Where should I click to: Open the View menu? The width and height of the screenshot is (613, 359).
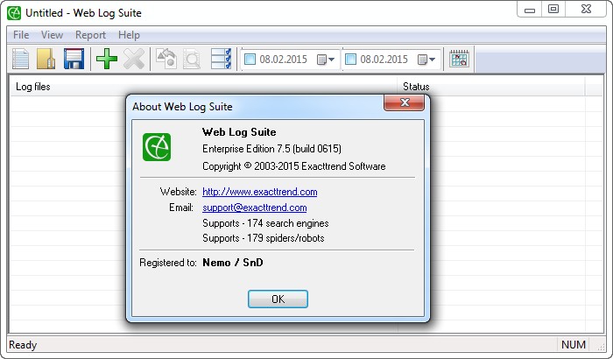(52, 35)
